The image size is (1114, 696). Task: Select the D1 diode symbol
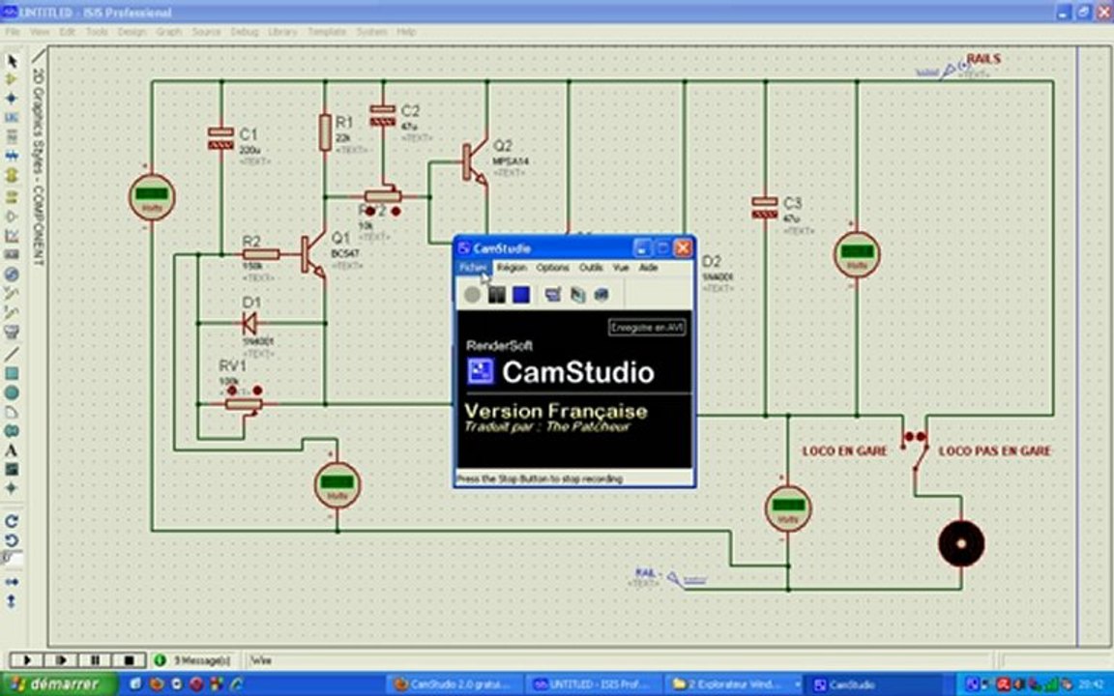click(x=249, y=324)
